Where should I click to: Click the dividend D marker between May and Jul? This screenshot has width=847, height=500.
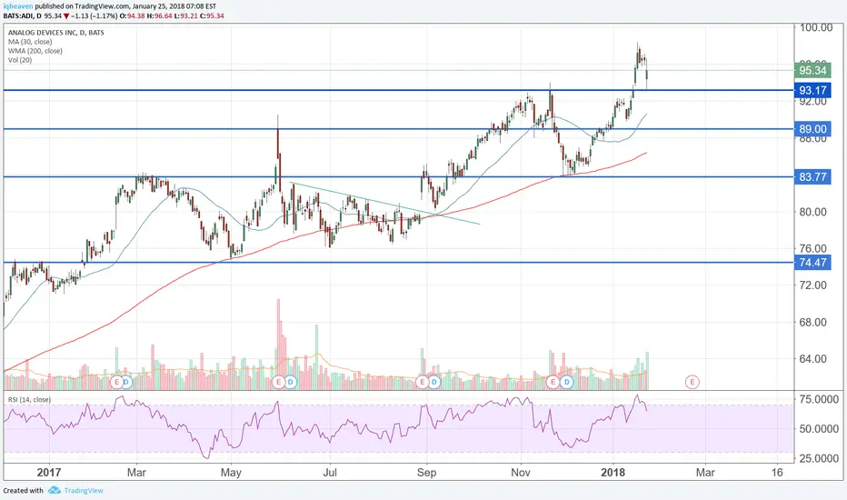click(x=290, y=382)
